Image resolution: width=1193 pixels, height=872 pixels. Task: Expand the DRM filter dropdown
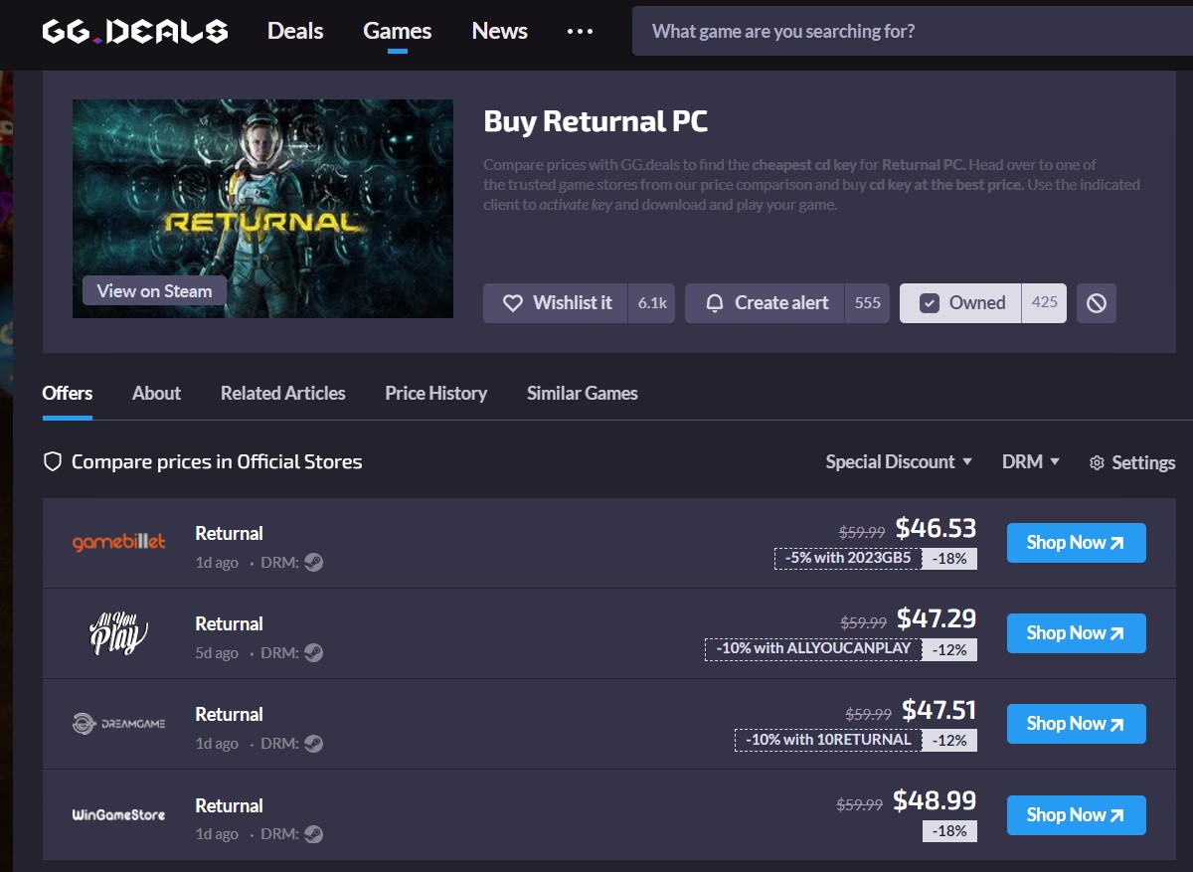coord(1031,461)
